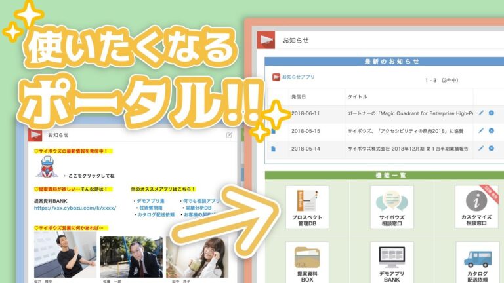Screen dimensions: 504x283
Task: Click delete icon for the 2018-05-15 row
Action: [492, 130]
